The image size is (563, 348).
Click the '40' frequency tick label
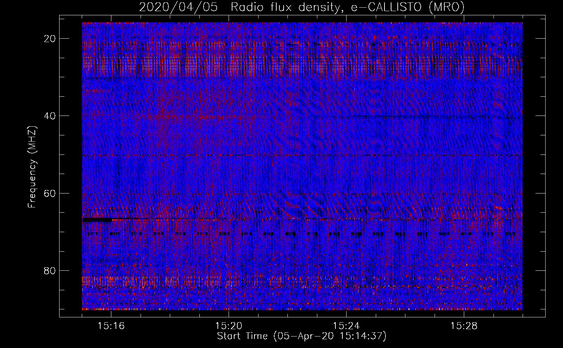click(x=50, y=116)
